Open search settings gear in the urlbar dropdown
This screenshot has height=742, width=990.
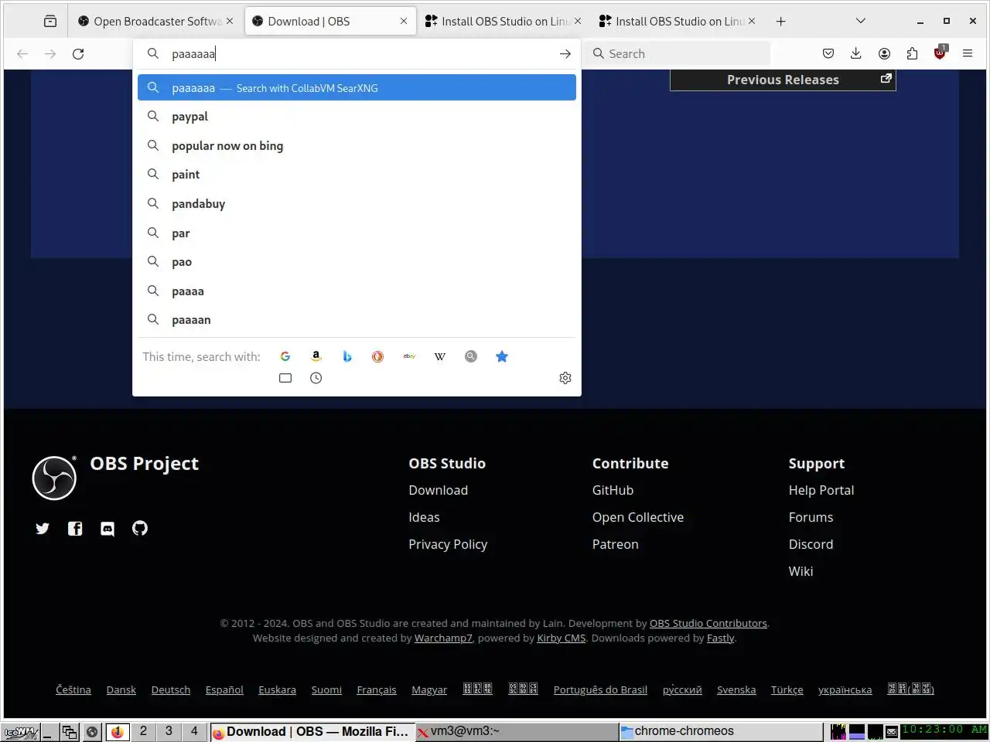[565, 378]
